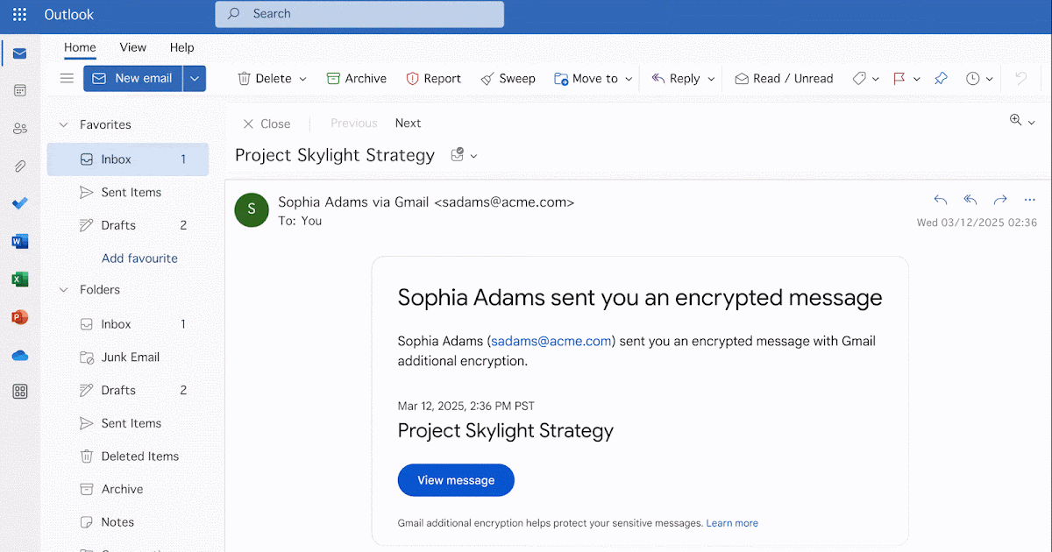Expand the Move to dropdown
Screen dimensions: 1052x552
(629, 79)
